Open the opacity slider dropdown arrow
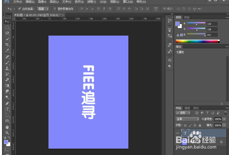 pyautogui.click(x=224, y=119)
